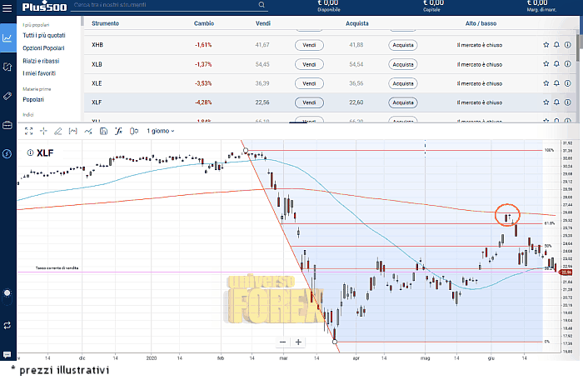The image size is (583, 380).
Task: Open the info icon for the XHB row
Action: (567, 45)
